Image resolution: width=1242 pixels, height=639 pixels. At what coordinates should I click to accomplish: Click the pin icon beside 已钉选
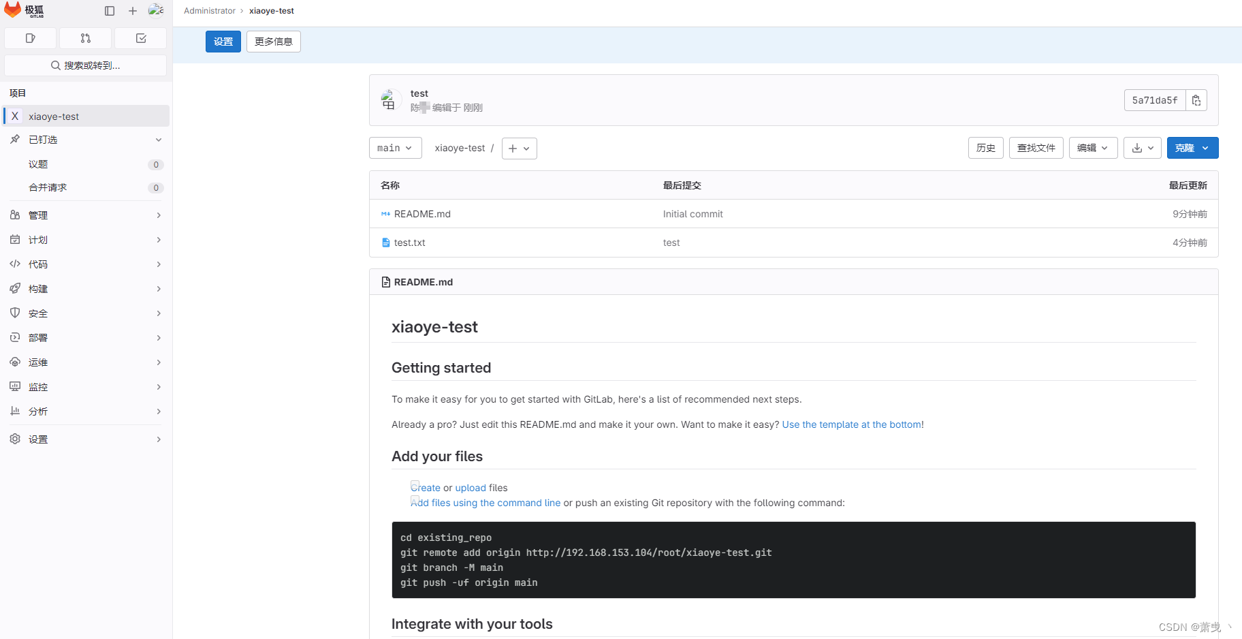click(15, 139)
